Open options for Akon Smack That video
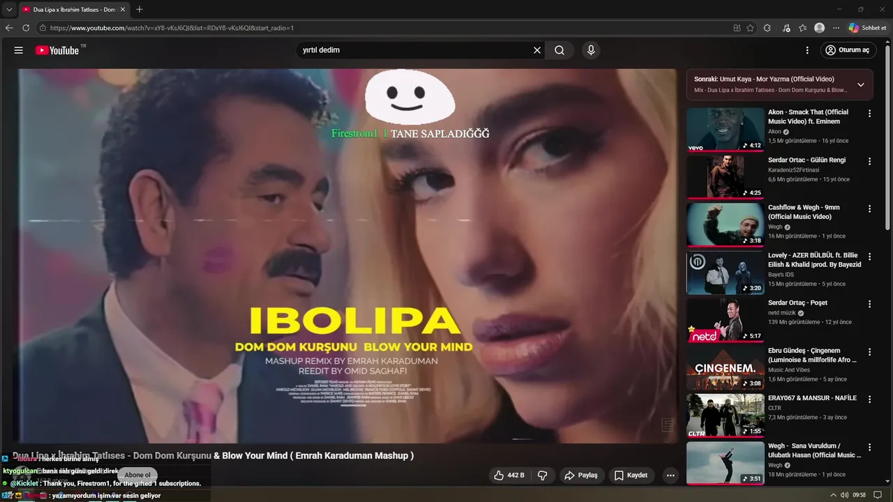This screenshot has width=893, height=502. tap(869, 114)
